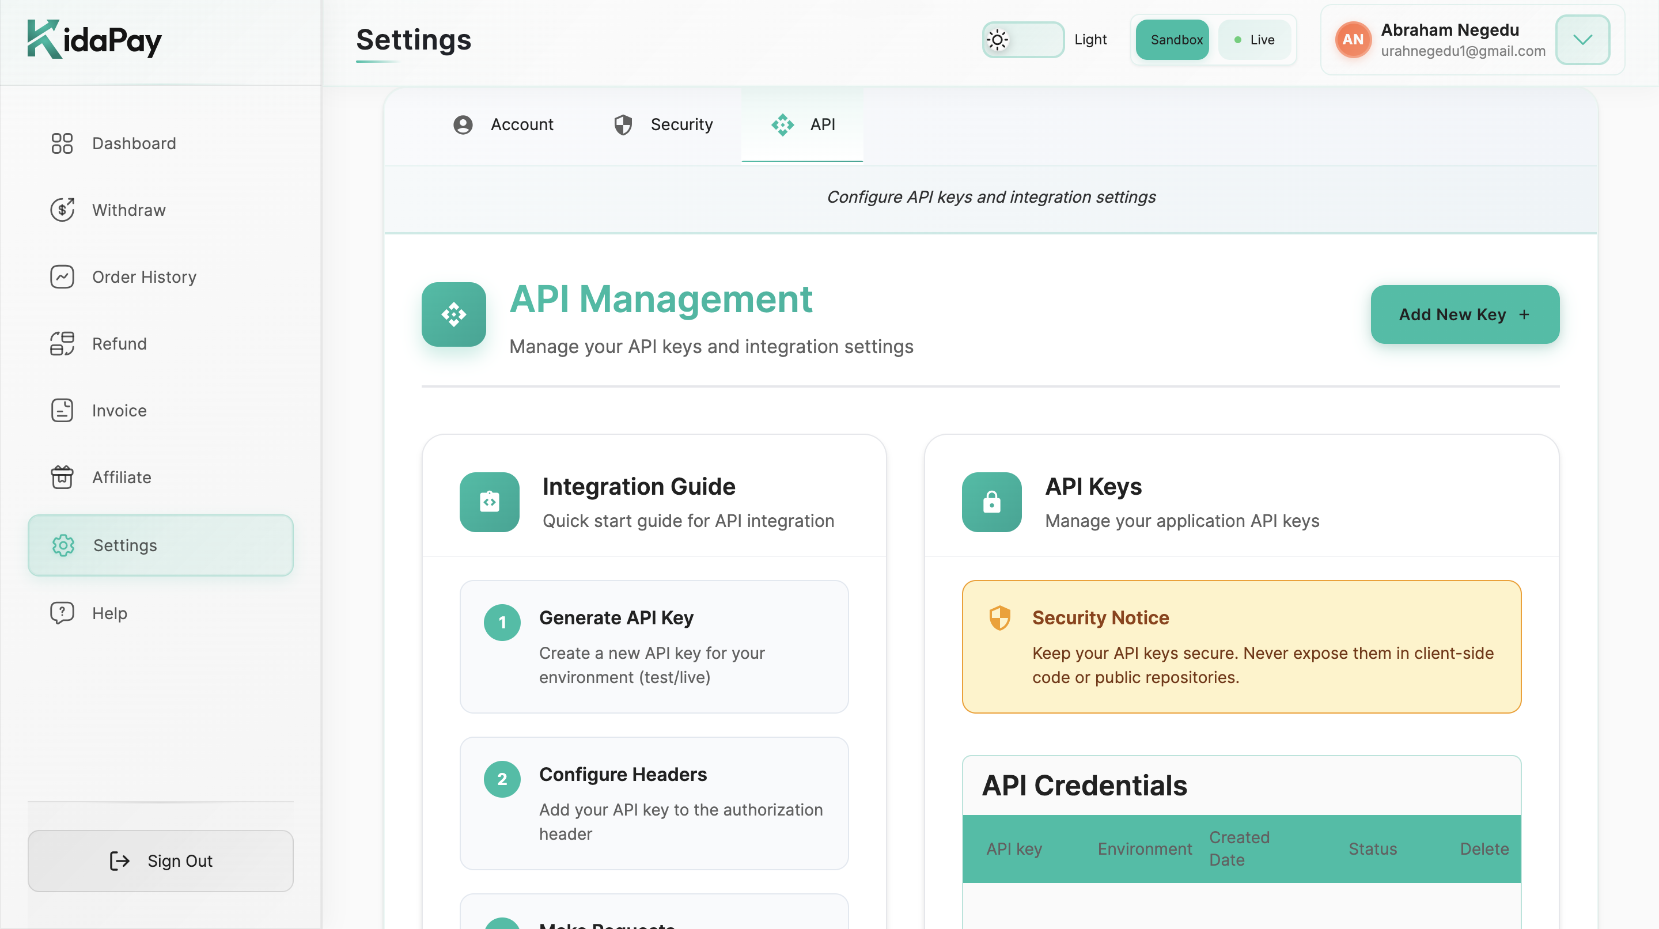Click the Add New Key button
The height and width of the screenshot is (929, 1659).
click(x=1465, y=314)
